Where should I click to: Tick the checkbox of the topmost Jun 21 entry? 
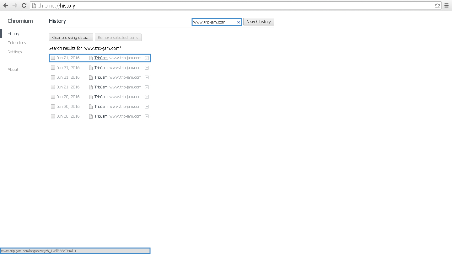coord(53,58)
